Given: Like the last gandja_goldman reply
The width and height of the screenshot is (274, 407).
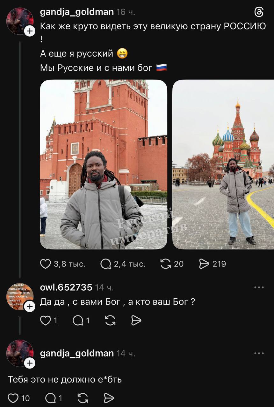Looking at the screenshot, I should (13, 398).
